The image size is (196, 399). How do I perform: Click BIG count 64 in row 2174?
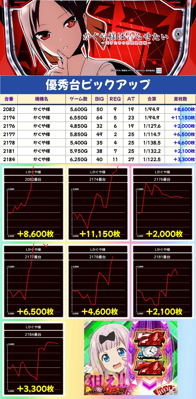pos(99,118)
